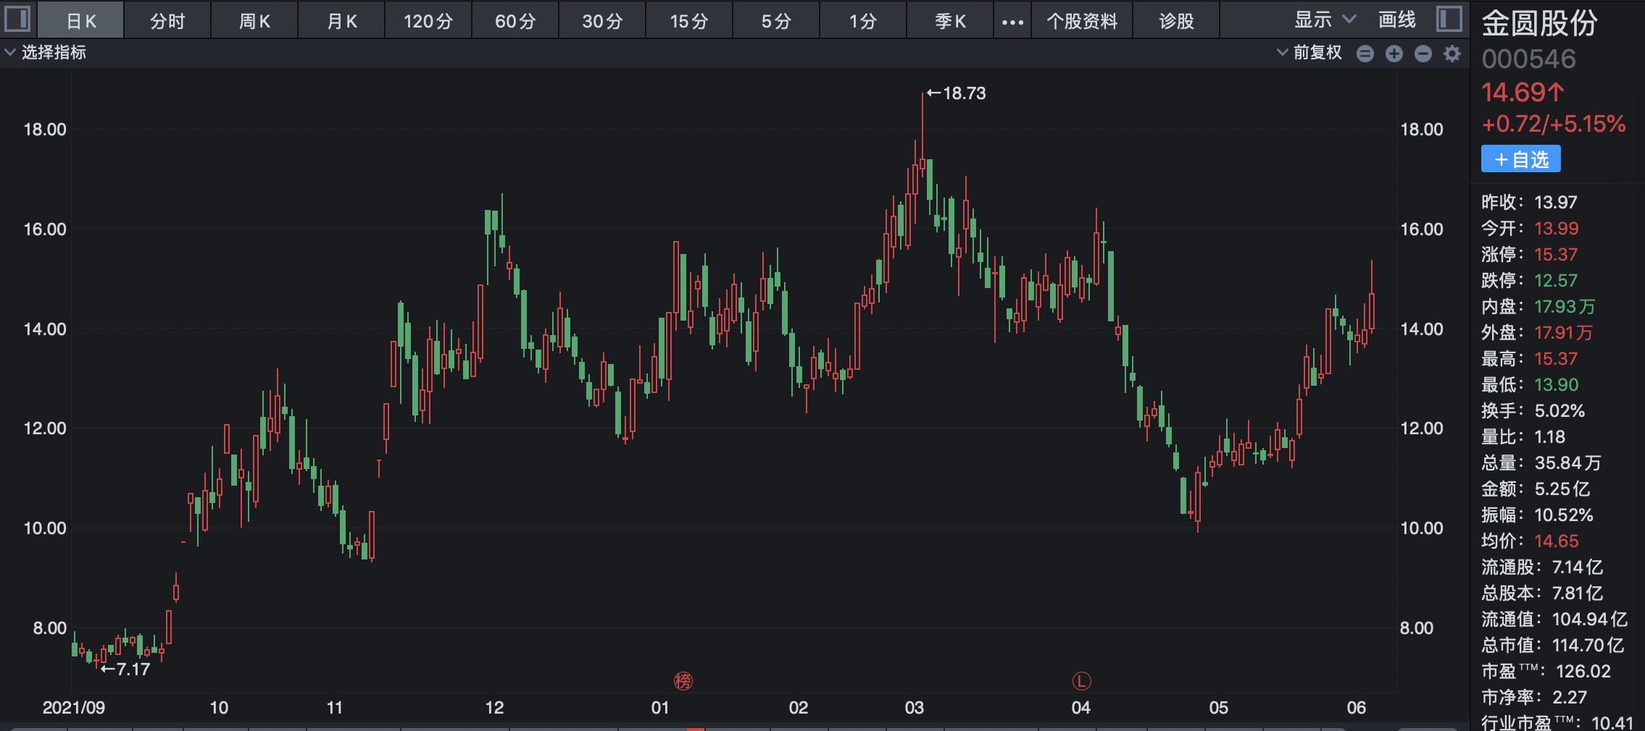Toggle the left sidebar panel icon
Viewport: 1645px width, 731px height.
17,19
